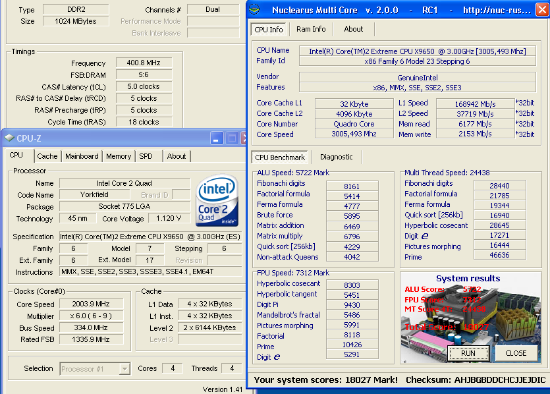Open the Cache tab in CPU-Z
Image resolution: width=550 pixels, height=394 pixels.
coord(47,156)
